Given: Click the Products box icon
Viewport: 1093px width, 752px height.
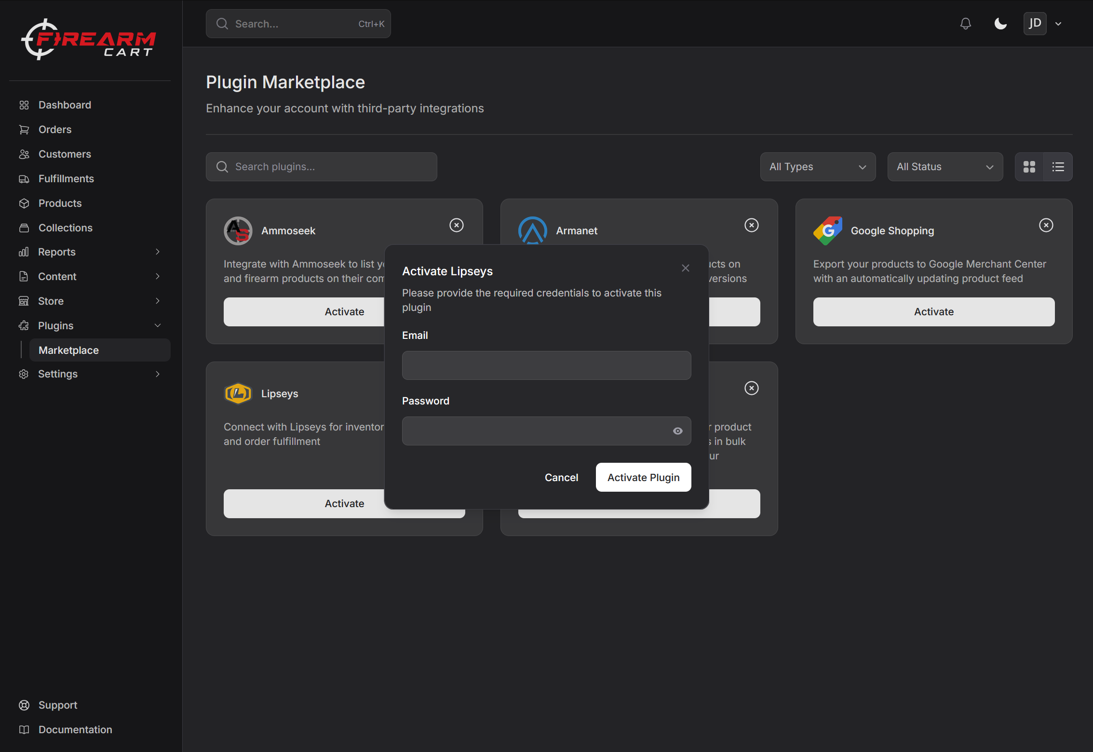Looking at the screenshot, I should coord(24,203).
